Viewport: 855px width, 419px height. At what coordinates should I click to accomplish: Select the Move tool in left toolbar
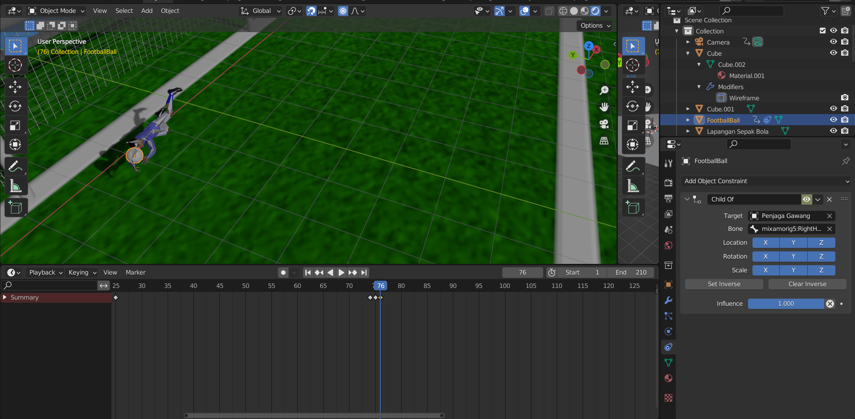15,87
